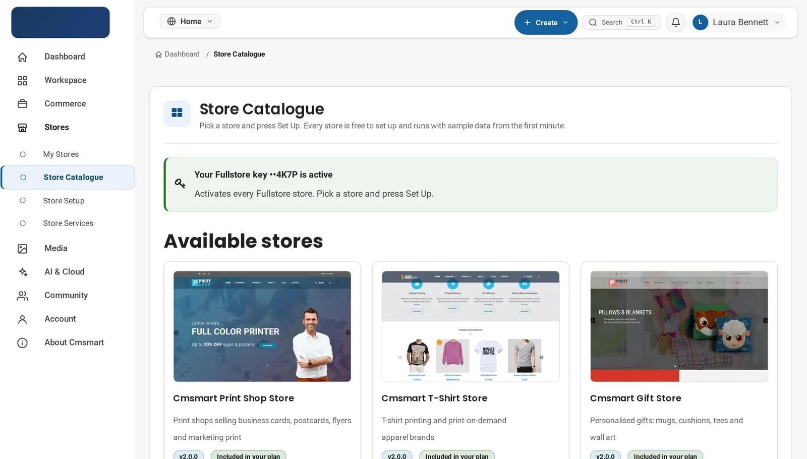This screenshot has width=807, height=459.
Task: Click the Cmsmart Gift Store title
Action: pyautogui.click(x=636, y=398)
